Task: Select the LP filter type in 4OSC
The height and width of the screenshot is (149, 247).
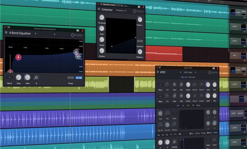Action: click(183, 106)
